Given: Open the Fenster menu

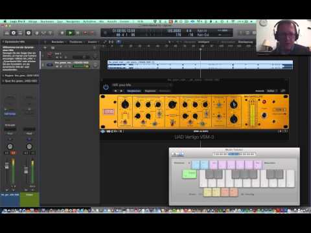Looking at the screenshot, I should (124, 21).
